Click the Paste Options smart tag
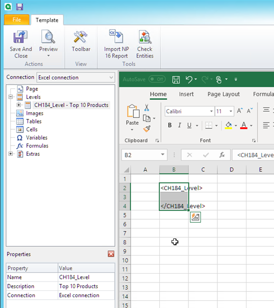This screenshot has width=274, height=308. 195,217
